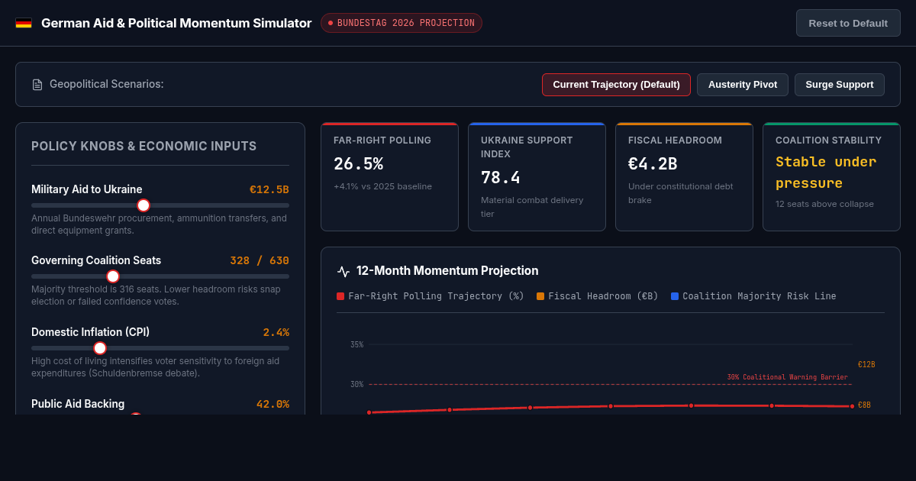Select the Surge Support scenario

(x=840, y=85)
